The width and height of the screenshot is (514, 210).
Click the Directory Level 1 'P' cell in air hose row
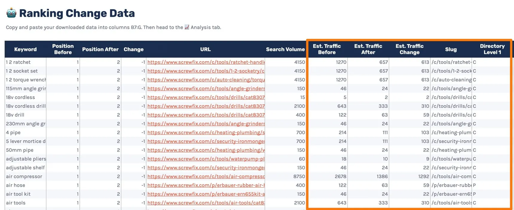tap(491, 185)
